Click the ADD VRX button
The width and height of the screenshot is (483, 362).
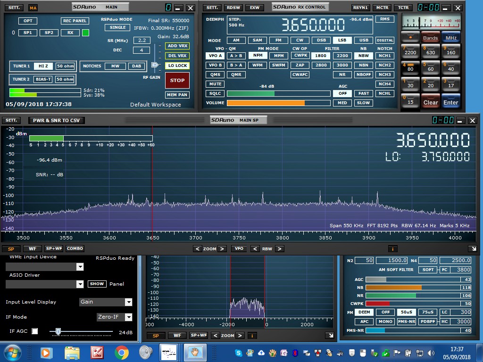177,46
